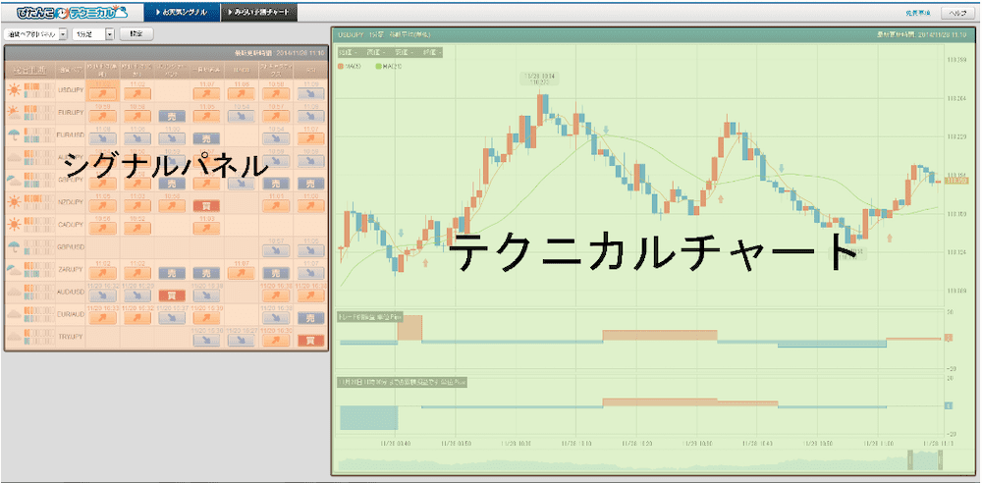Select the TRY/JPY currency pair cell
Screen dimensions: 982x483
[70, 337]
